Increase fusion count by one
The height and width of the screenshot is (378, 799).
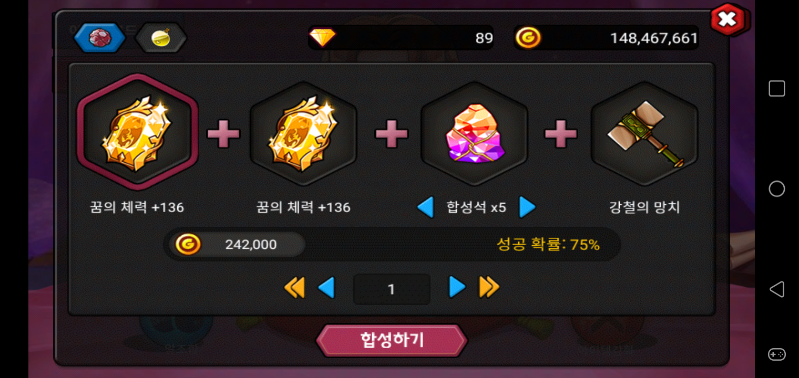(457, 287)
